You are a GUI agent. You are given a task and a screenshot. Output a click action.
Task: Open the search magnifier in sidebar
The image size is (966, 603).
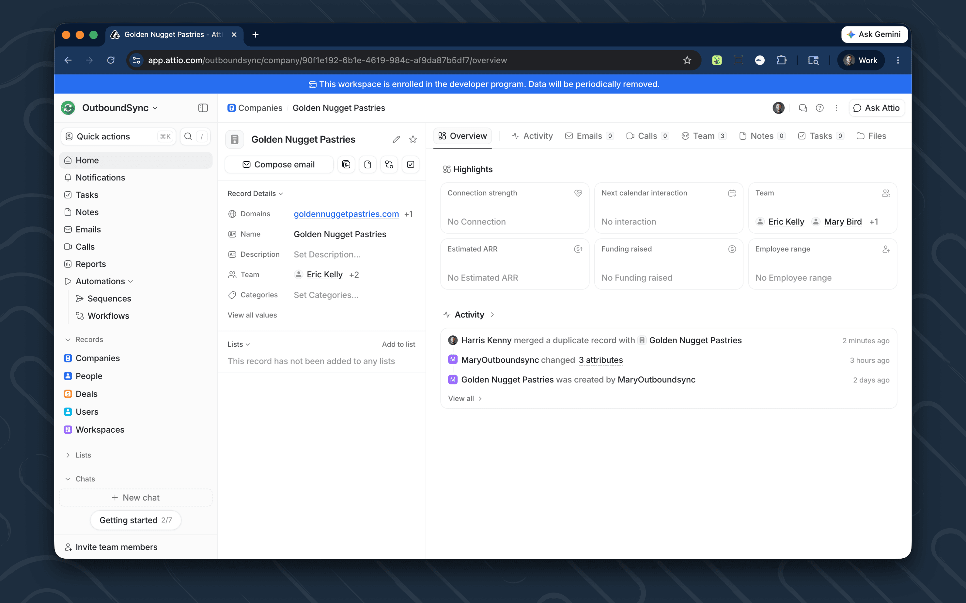[188, 136]
